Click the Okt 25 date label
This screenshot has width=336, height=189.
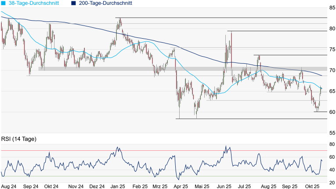click(x=312, y=186)
